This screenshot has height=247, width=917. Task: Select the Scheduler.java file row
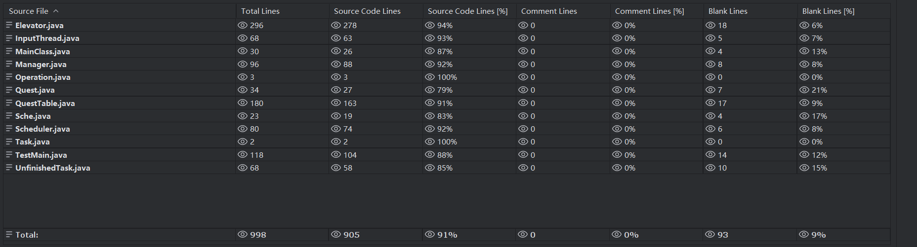42,129
